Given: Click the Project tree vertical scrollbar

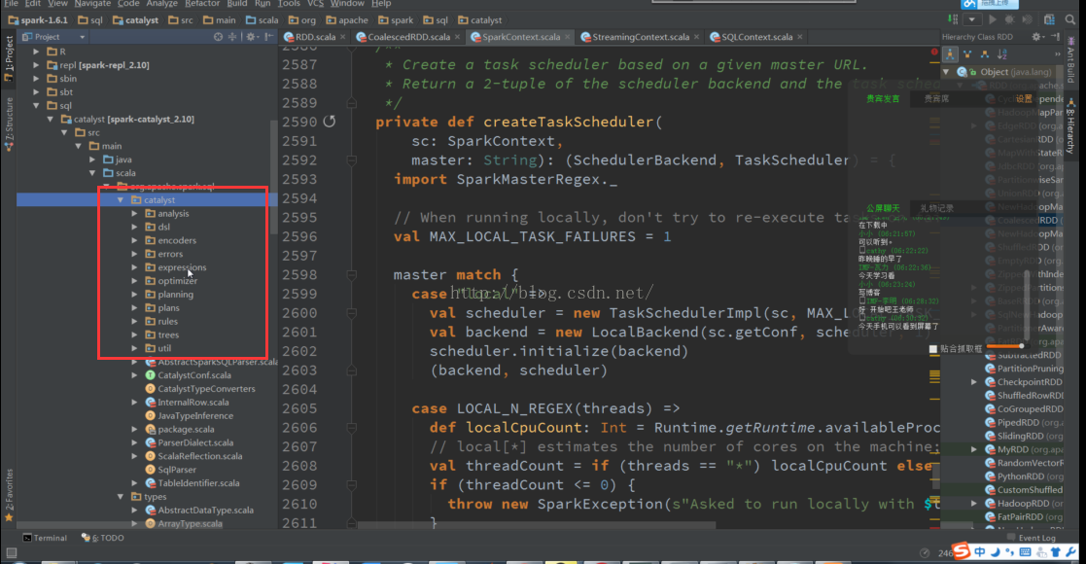Looking at the screenshot, I should 273,177.
